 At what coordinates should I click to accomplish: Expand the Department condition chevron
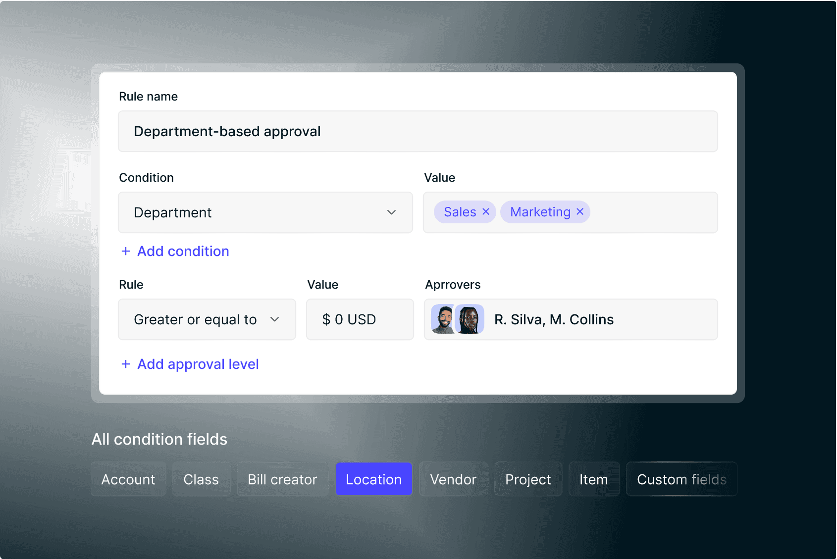click(391, 212)
